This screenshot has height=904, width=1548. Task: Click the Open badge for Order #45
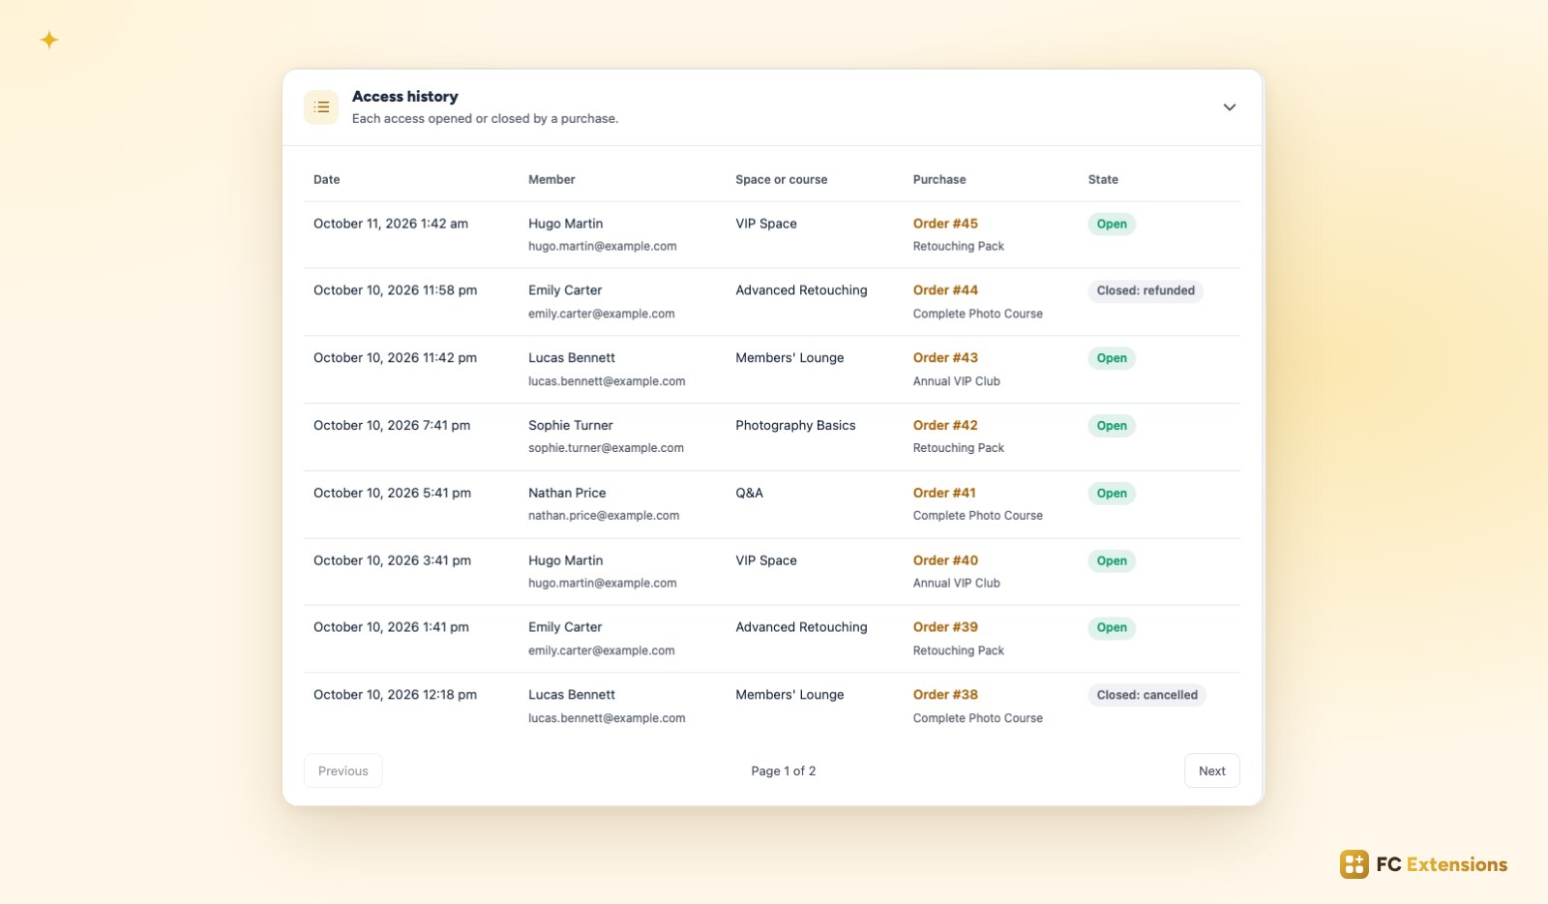pos(1112,225)
